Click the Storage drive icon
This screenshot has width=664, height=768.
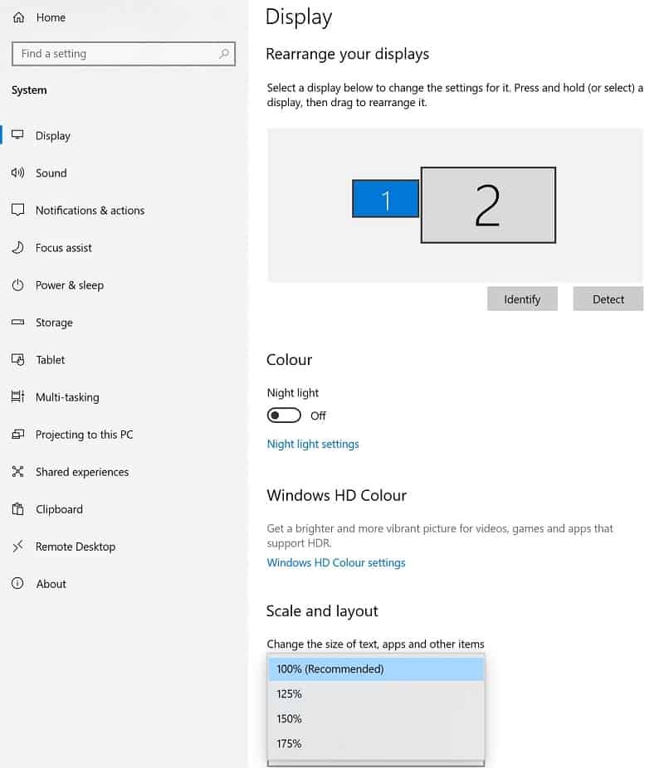[x=17, y=323]
